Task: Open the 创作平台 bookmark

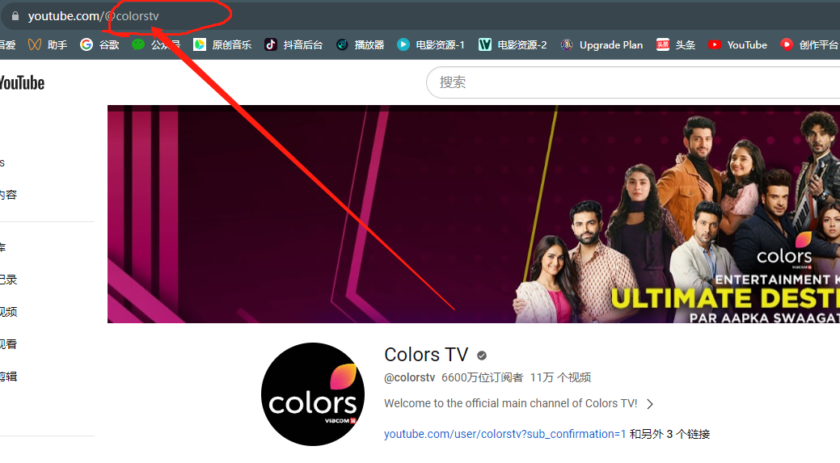Action: point(809,45)
